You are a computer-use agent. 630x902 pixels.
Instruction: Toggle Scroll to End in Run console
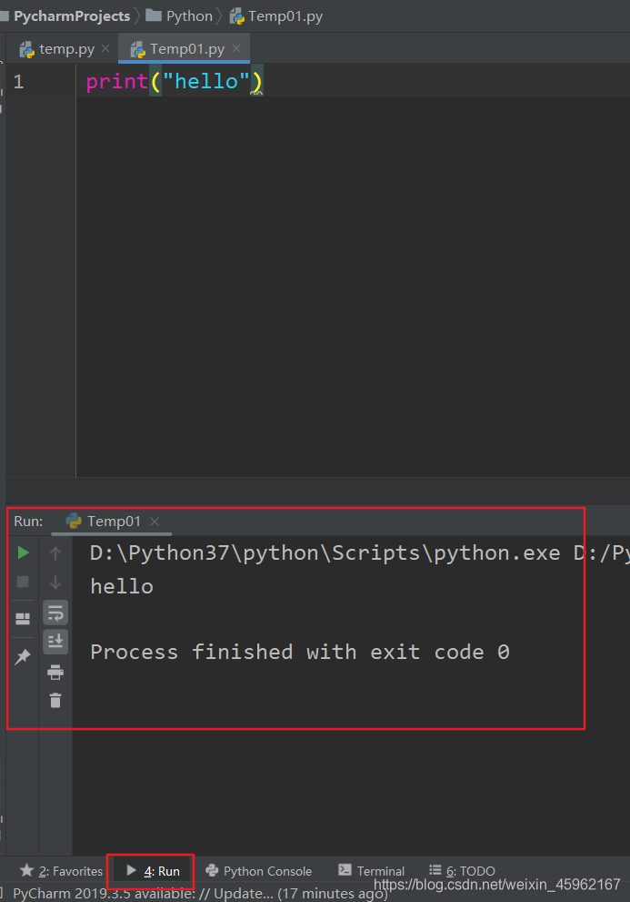[x=55, y=642]
